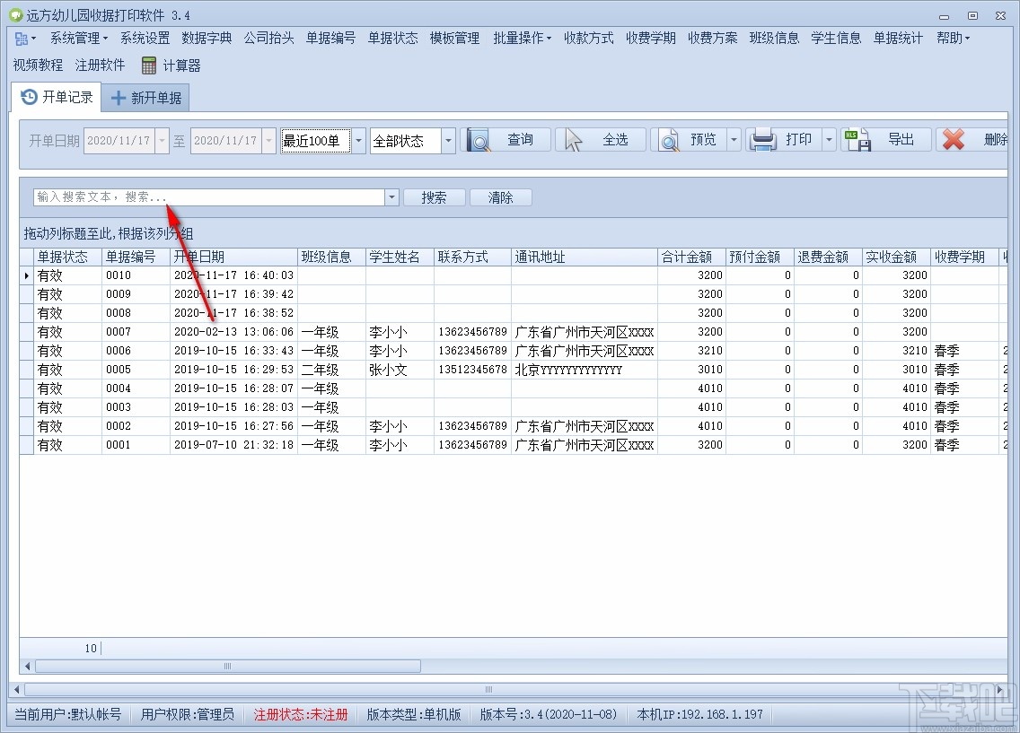Select 张小文 student name cell
Image resolution: width=1020 pixels, height=733 pixels.
(400, 370)
